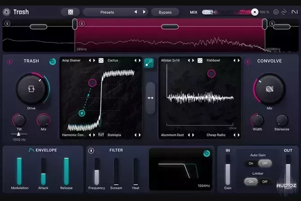Click the envelope Release slider
This screenshot has height=201, width=301.
(x=66, y=171)
